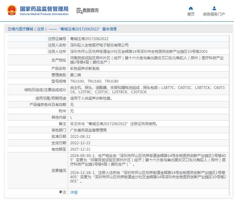The image size is (234, 201).
Task: Click registrant name 深圳驼人生物医疗电子股份有限公司
Action: tap(100, 45)
